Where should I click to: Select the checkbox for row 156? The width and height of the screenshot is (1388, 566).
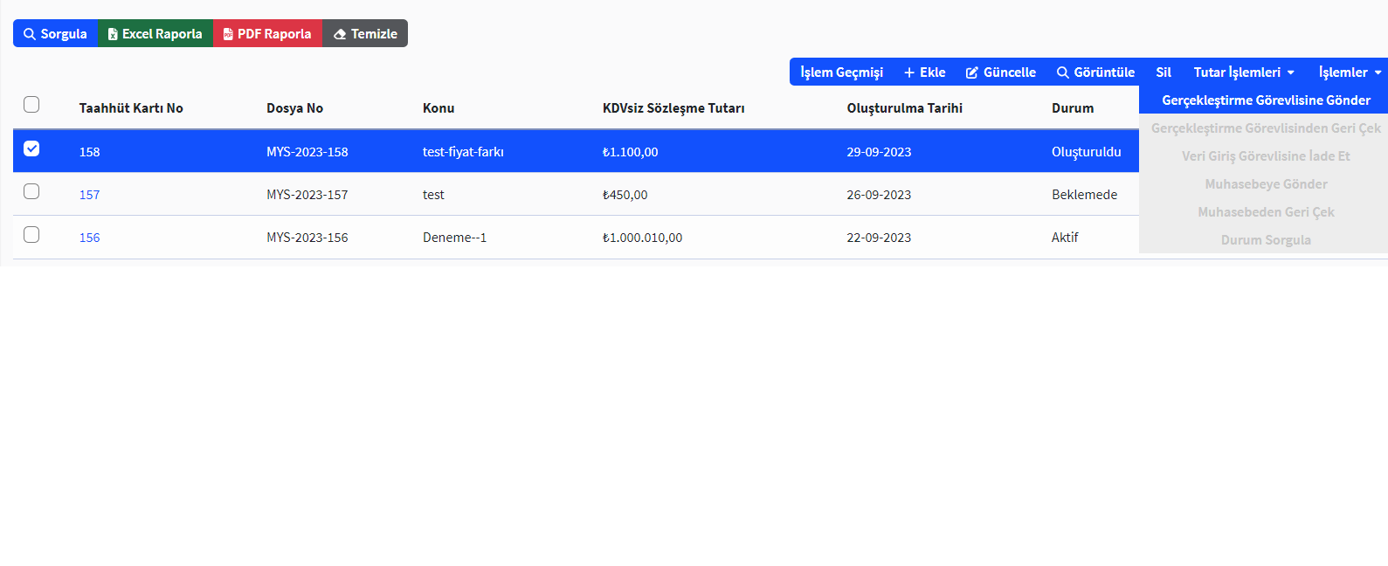pyautogui.click(x=31, y=234)
